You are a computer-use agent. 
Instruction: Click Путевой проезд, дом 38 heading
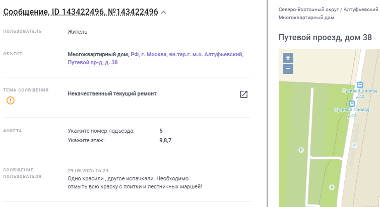pos(325,38)
